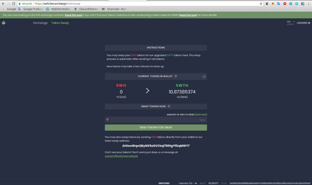
Task: Click Google Translate extension icon
Action: coord(278,3)
